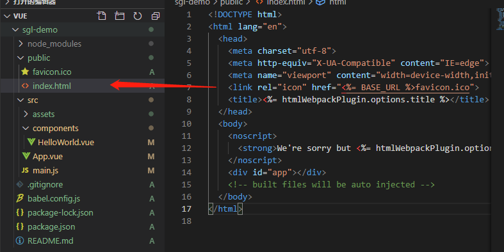Open package-lock.json file

[60, 213]
